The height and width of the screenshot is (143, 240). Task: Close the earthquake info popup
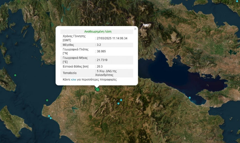click(135, 29)
